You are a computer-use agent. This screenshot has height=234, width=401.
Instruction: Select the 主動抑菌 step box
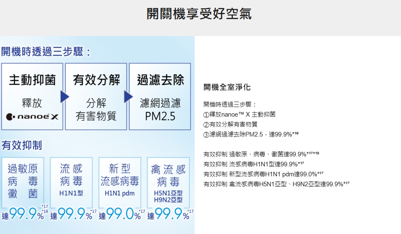(32, 96)
